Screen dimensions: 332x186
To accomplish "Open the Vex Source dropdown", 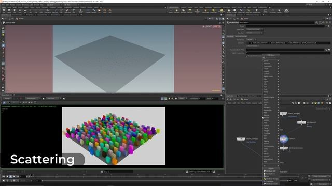I will [x=251, y=39].
